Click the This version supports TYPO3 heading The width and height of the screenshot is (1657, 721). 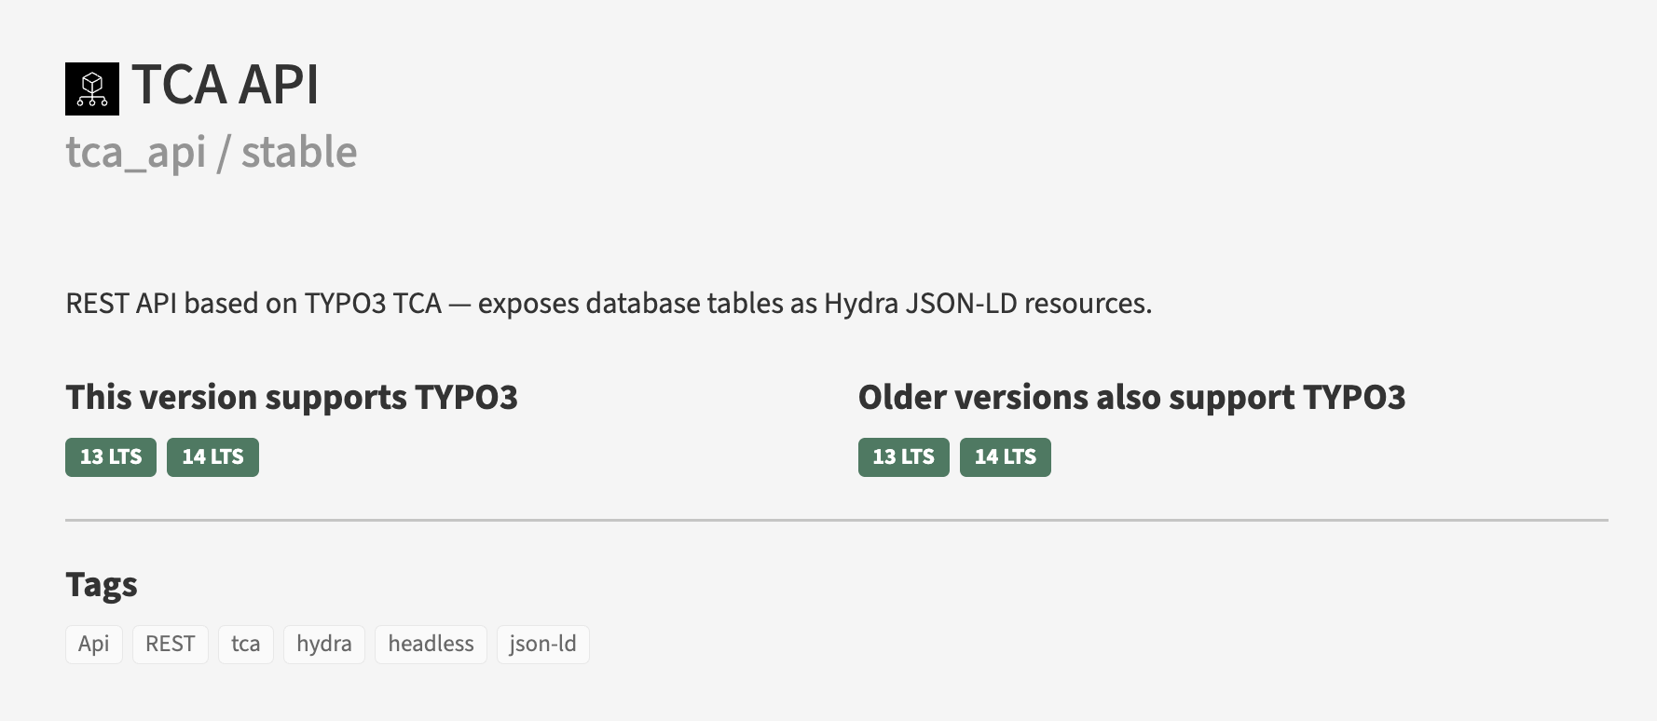click(292, 398)
